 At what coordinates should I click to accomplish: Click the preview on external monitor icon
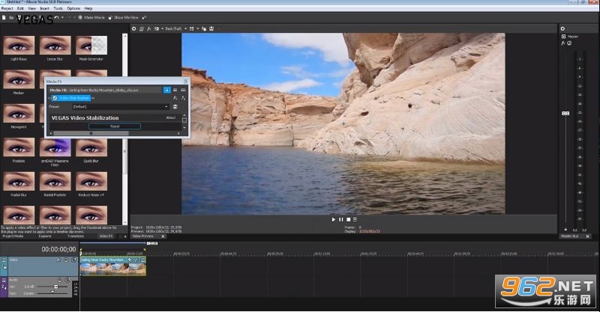tap(141, 28)
